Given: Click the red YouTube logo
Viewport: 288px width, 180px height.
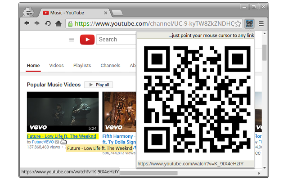Looking at the screenshot, I should pyautogui.click(x=87, y=40).
